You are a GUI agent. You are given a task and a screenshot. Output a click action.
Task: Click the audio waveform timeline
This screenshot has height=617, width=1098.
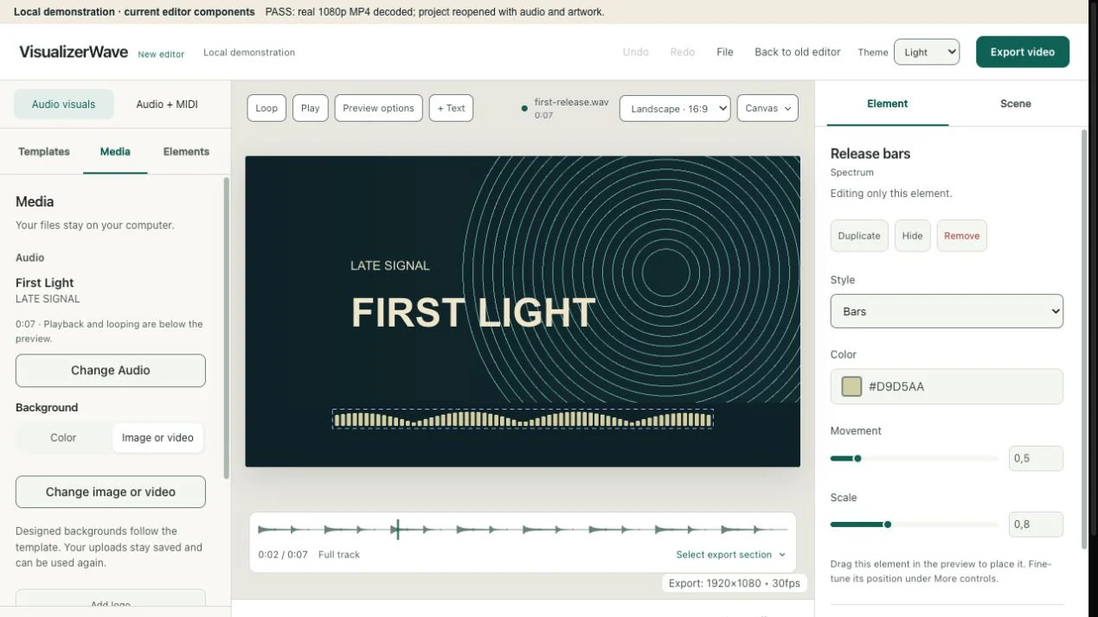click(523, 530)
